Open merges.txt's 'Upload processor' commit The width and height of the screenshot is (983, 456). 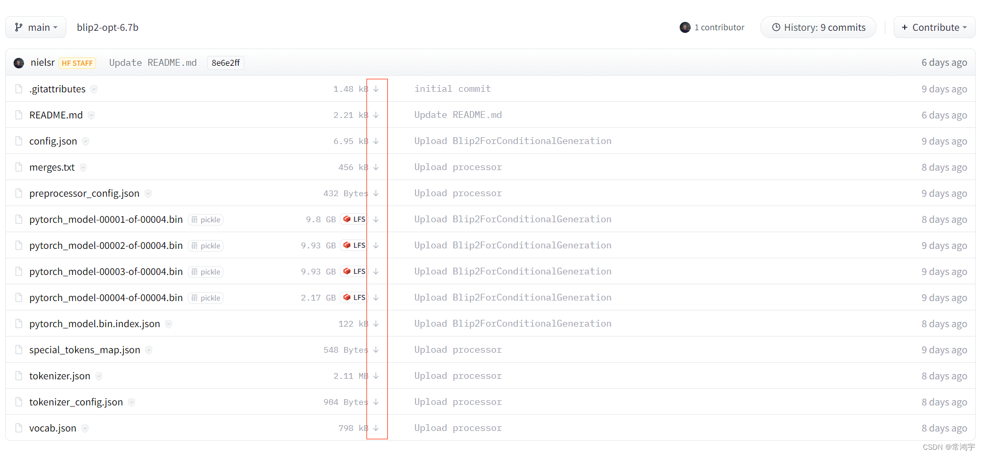pos(458,167)
